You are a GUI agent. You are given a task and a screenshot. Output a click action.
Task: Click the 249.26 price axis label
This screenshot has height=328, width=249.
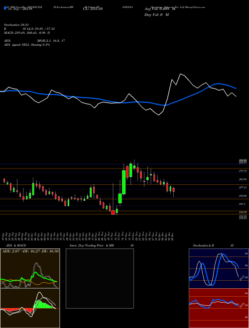[243, 196]
